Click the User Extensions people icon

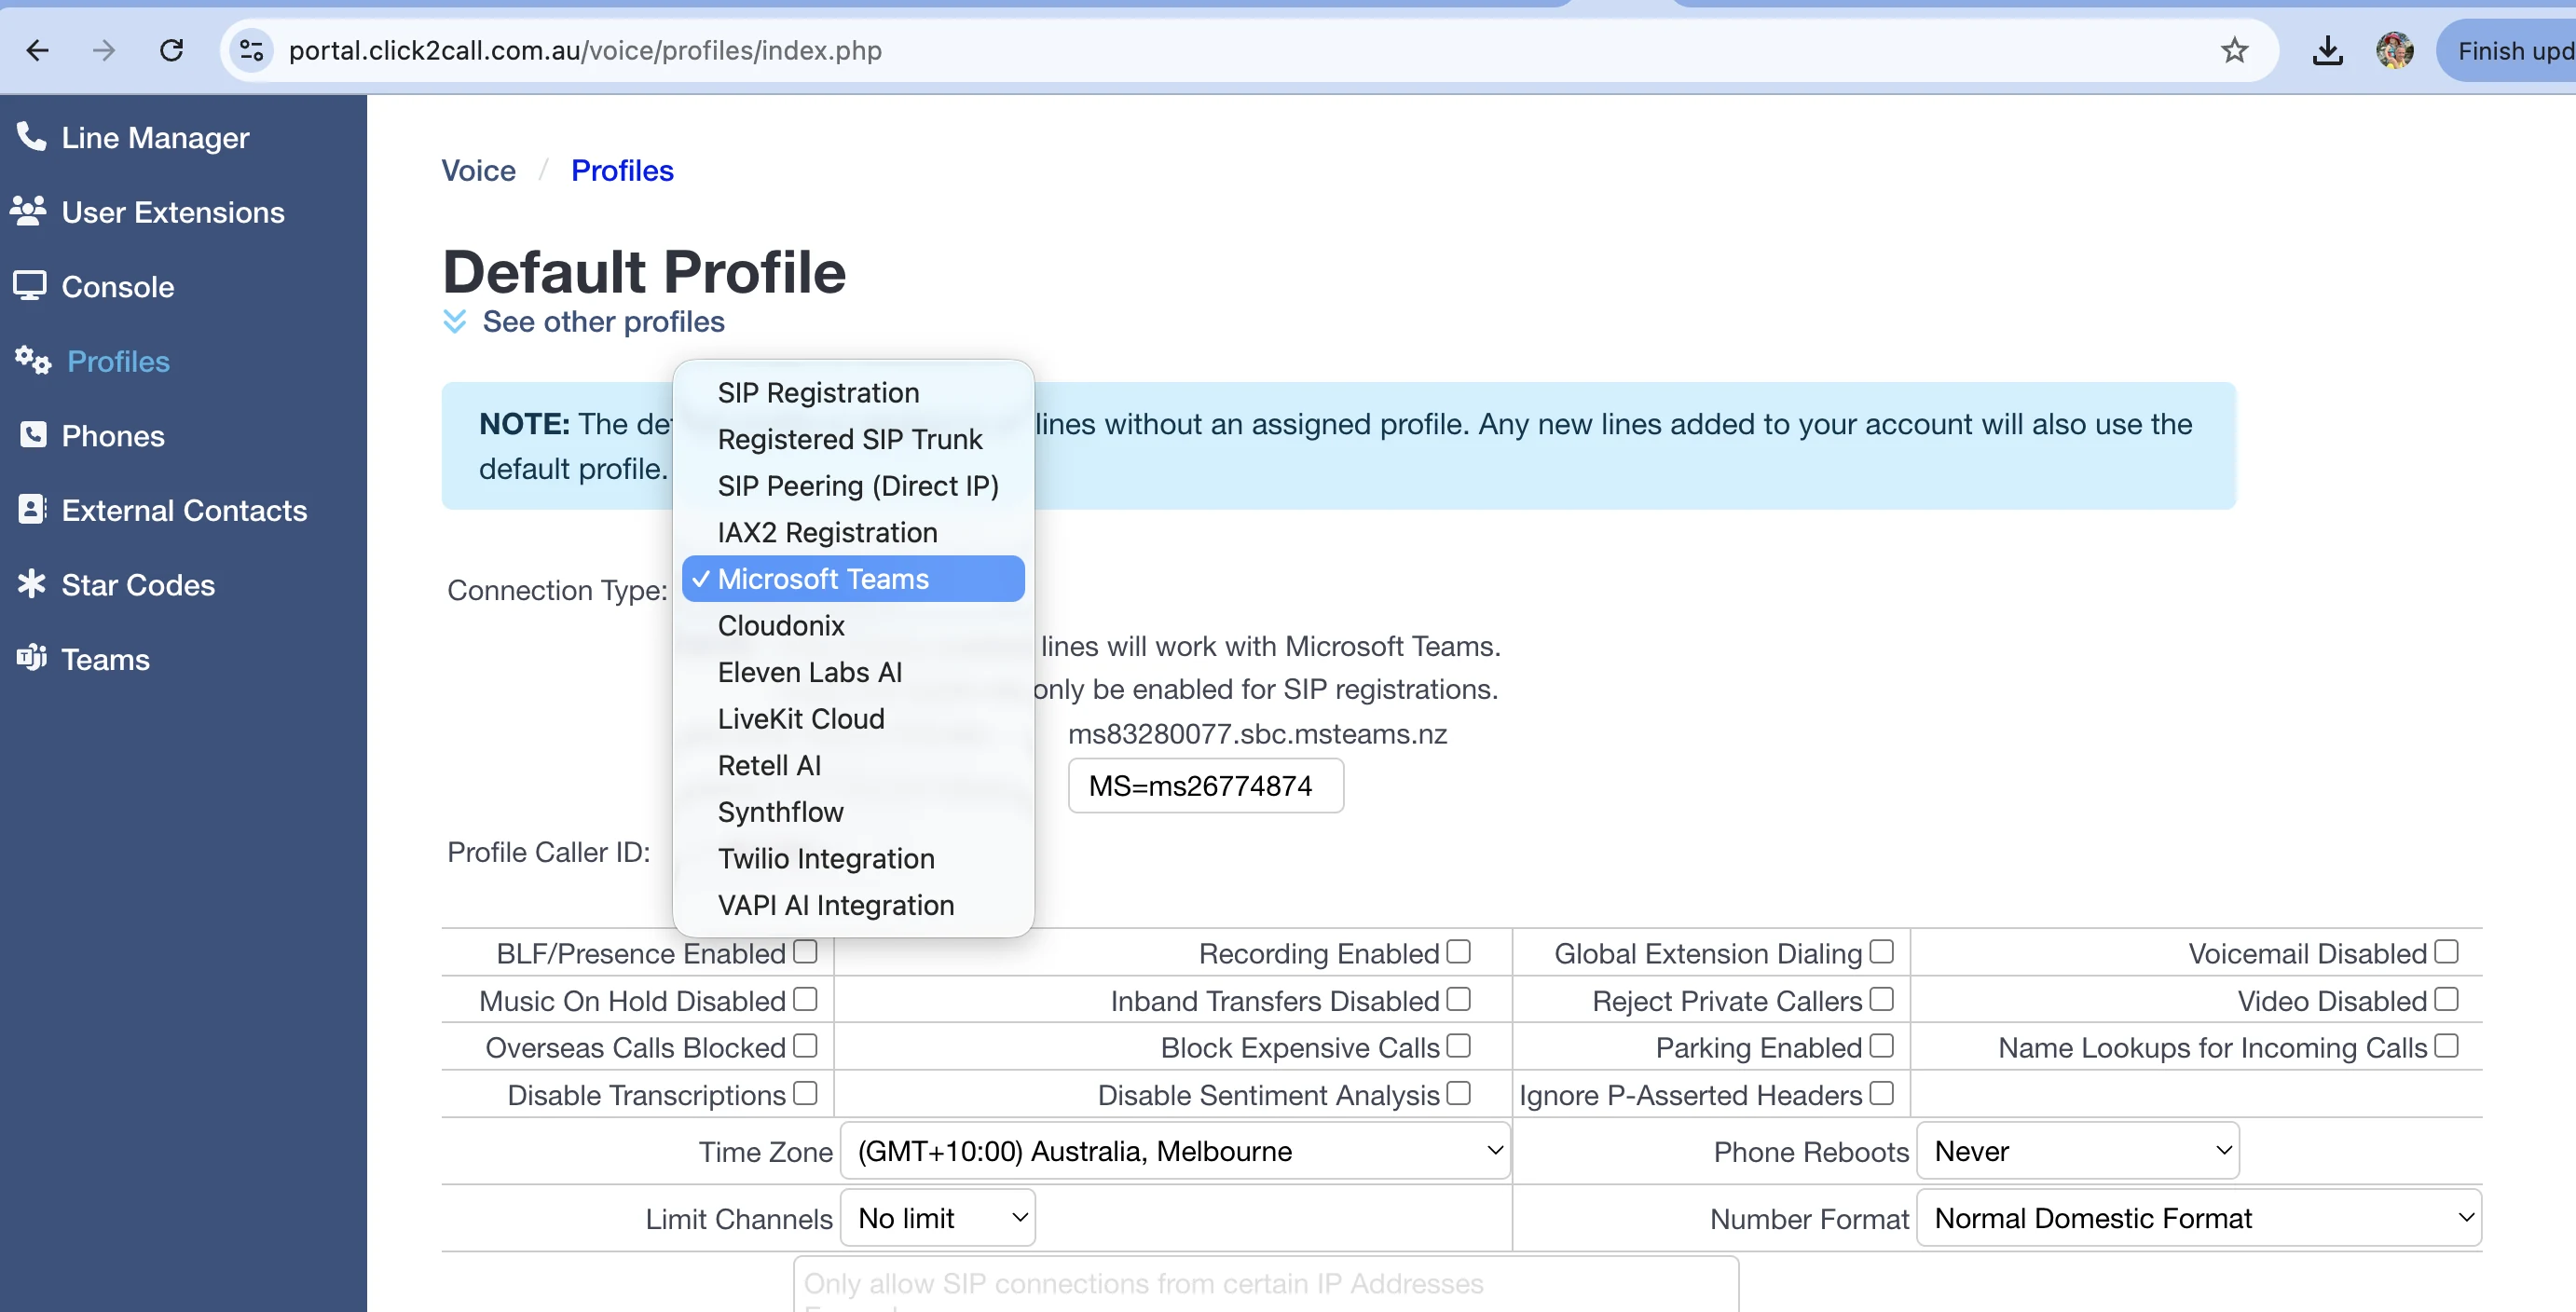click(x=28, y=211)
